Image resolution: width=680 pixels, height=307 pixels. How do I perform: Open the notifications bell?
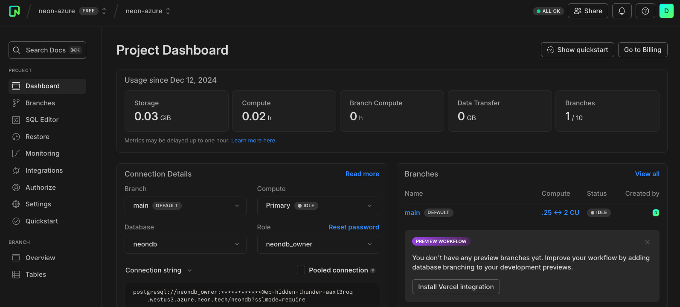click(622, 11)
